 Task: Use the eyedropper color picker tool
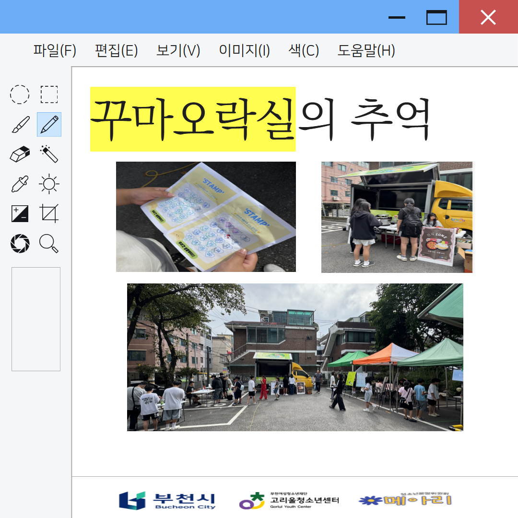click(20, 184)
